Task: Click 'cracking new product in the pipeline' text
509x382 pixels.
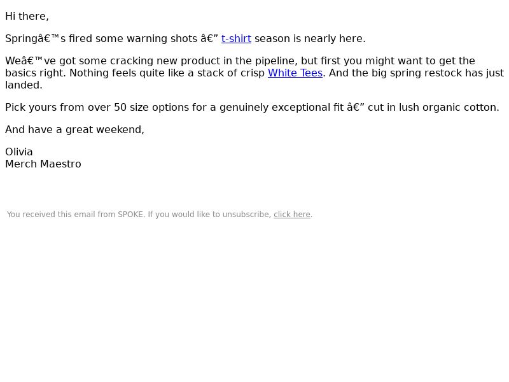Action: tap(204, 61)
